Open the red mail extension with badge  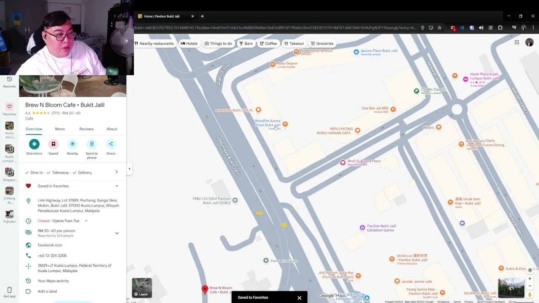pos(453,28)
